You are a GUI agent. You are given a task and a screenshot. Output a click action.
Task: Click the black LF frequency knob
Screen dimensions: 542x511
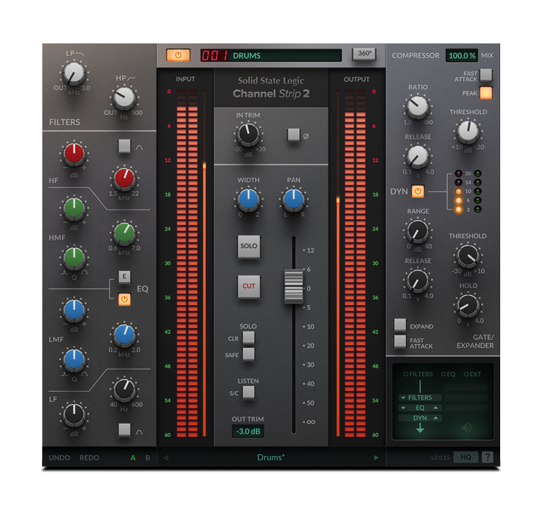(124, 390)
